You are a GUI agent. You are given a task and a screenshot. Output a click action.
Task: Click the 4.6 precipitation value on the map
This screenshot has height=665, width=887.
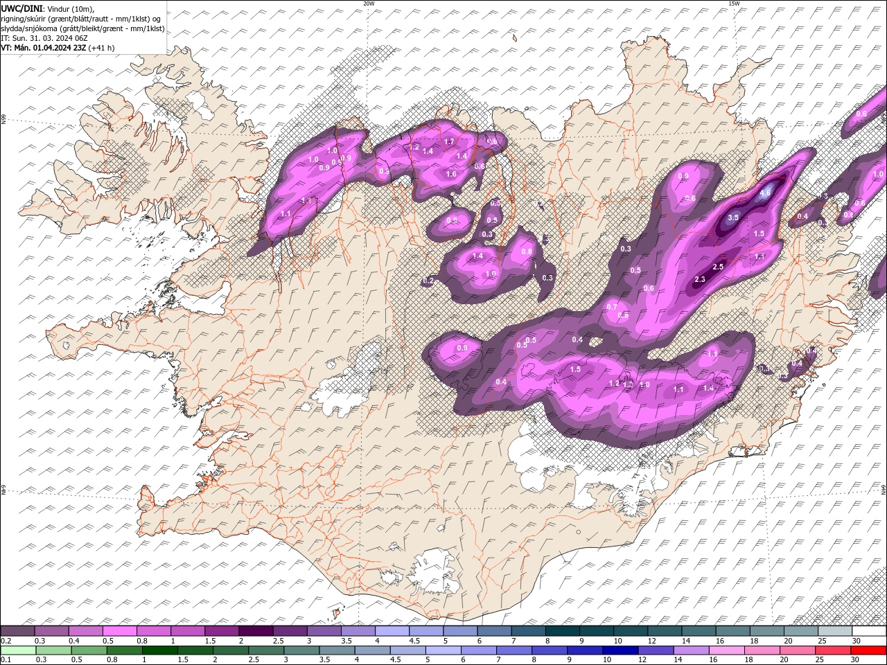(766, 193)
